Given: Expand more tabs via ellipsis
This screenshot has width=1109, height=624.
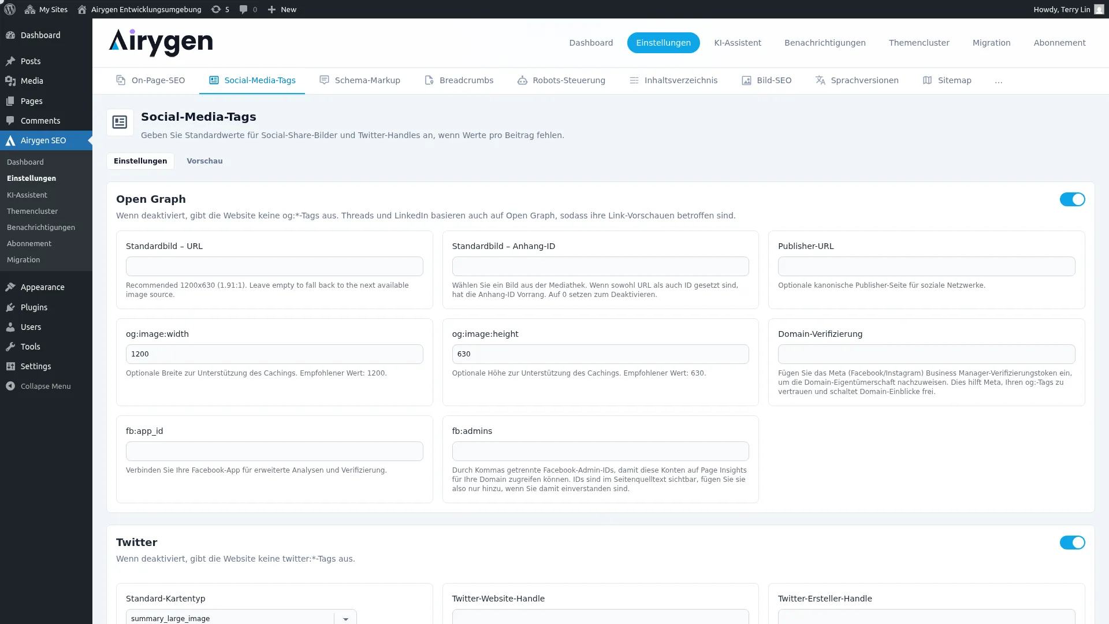Looking at the screenshot, I should pos(999,81).
